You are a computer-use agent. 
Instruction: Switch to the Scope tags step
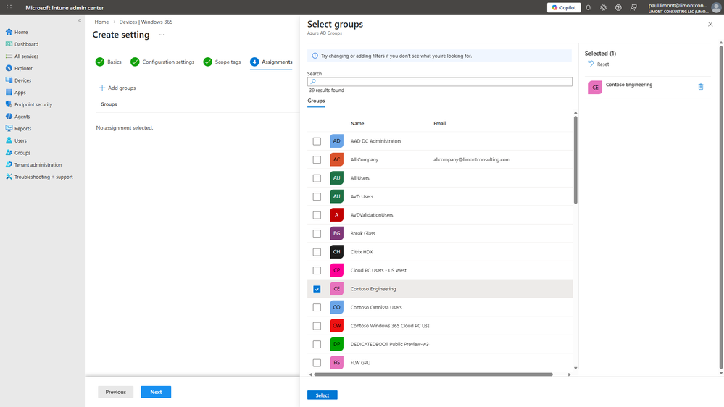222,62
